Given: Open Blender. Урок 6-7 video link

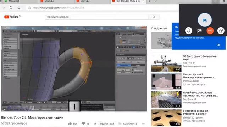Looking at the screenshot, I should click(198, 76).
